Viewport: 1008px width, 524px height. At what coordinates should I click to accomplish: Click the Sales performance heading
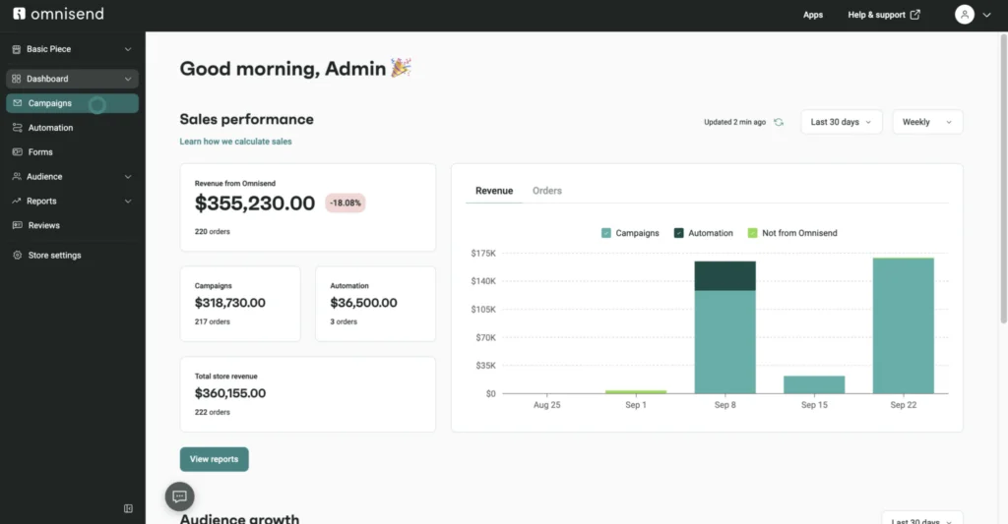246,119
